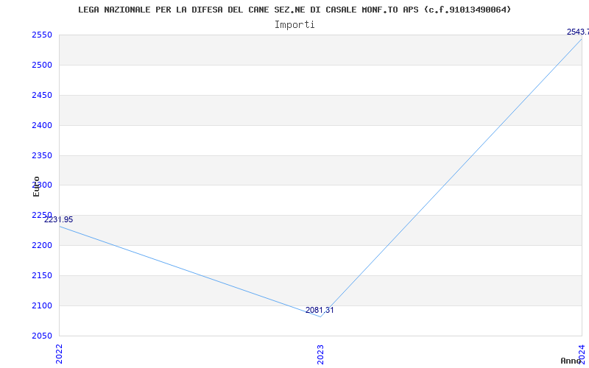Click the chart title mentioning LEGA NAZIONALE

[x=294, y=10]
